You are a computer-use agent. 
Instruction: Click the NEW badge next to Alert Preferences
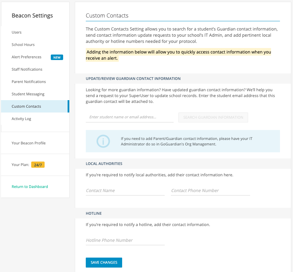(x=57, y=57)
